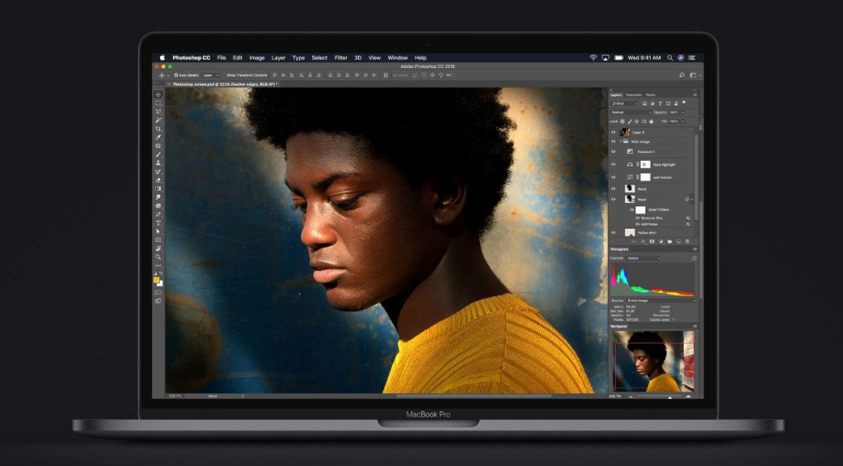Select the Rectangle shape tool
843x466 pixels.
coord(158,240)
